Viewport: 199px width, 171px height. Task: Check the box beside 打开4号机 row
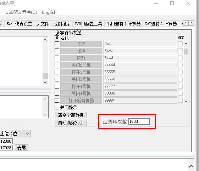57,86
